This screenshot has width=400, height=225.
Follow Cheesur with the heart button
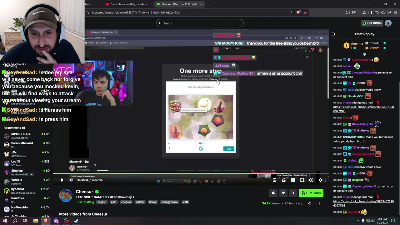pos(283,193)
